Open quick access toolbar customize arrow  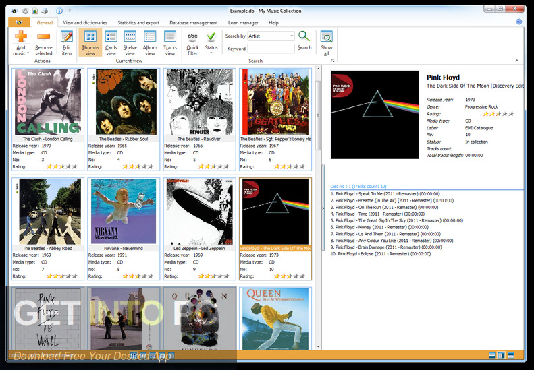(x=70, y=11)
